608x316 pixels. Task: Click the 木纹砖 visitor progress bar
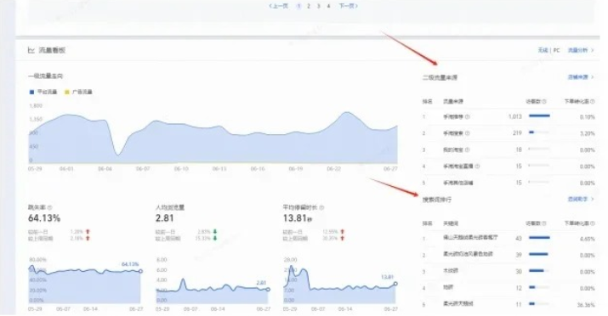click(x=539, y=271)
